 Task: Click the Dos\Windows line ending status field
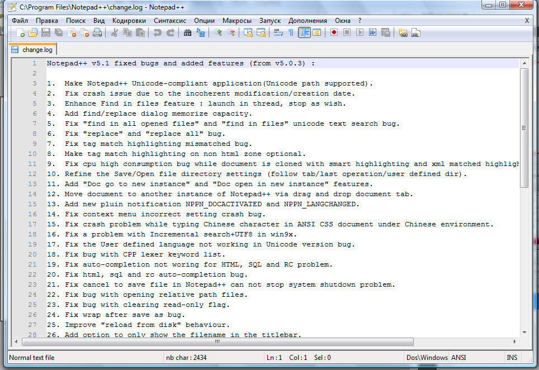point(427,358)
